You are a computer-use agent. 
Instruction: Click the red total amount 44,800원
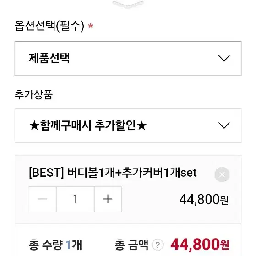coord(200,245)
